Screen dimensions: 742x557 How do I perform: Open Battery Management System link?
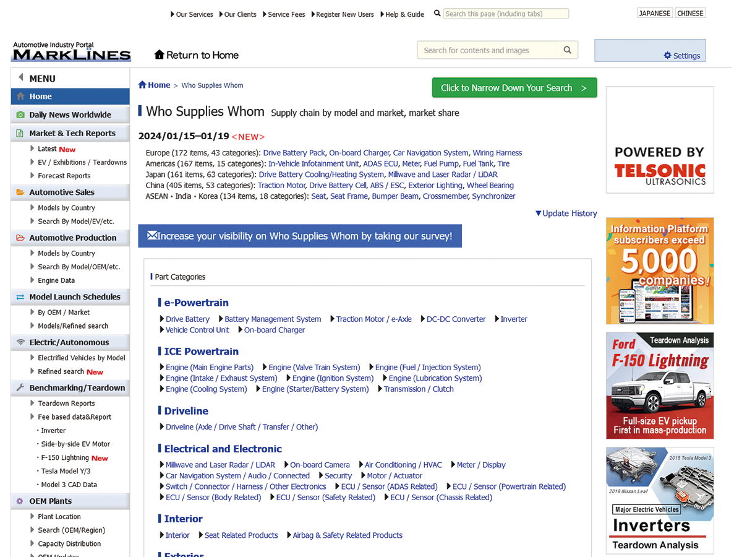[x=273, y=319]
